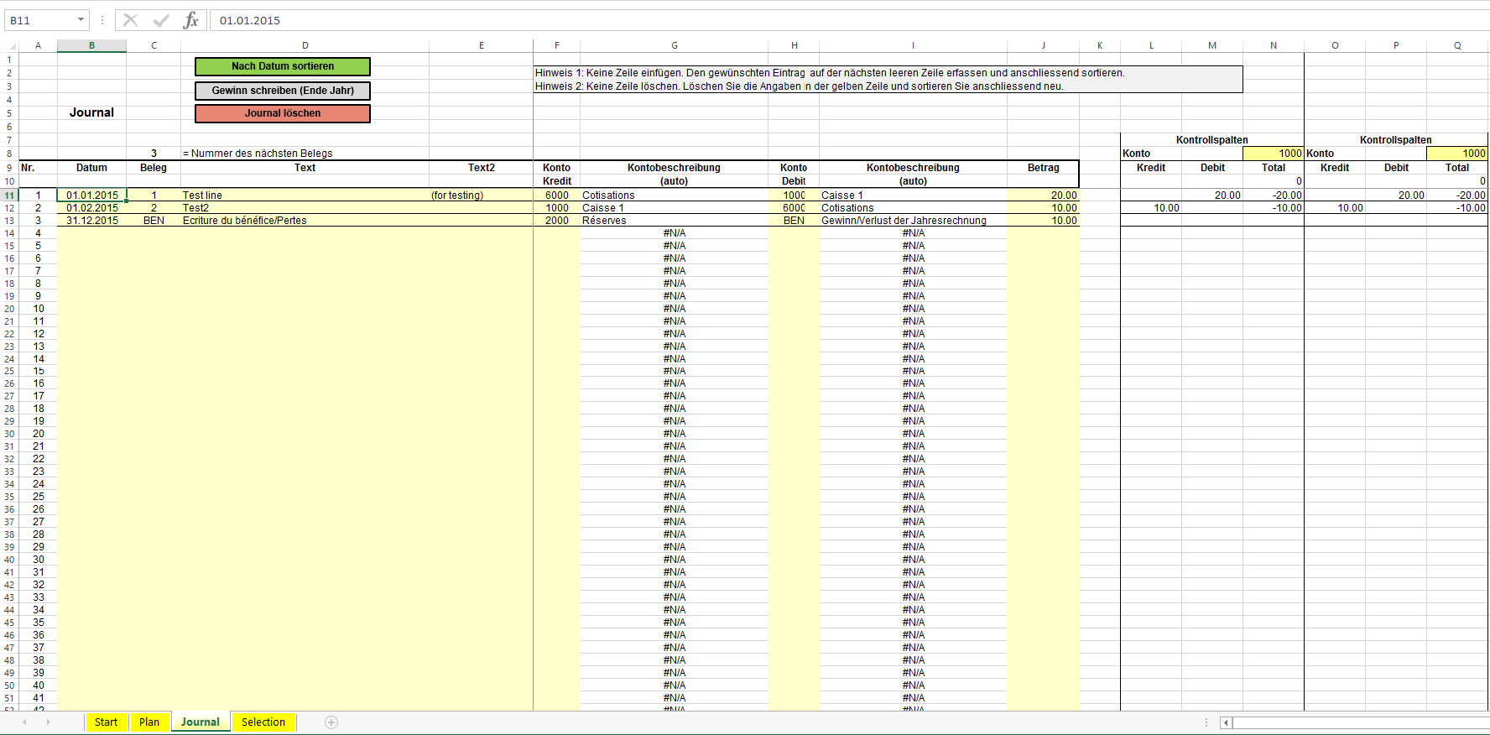
Task: Click Gewinn schreiben (Ende Jahr) button
Action: pos(283,91)
